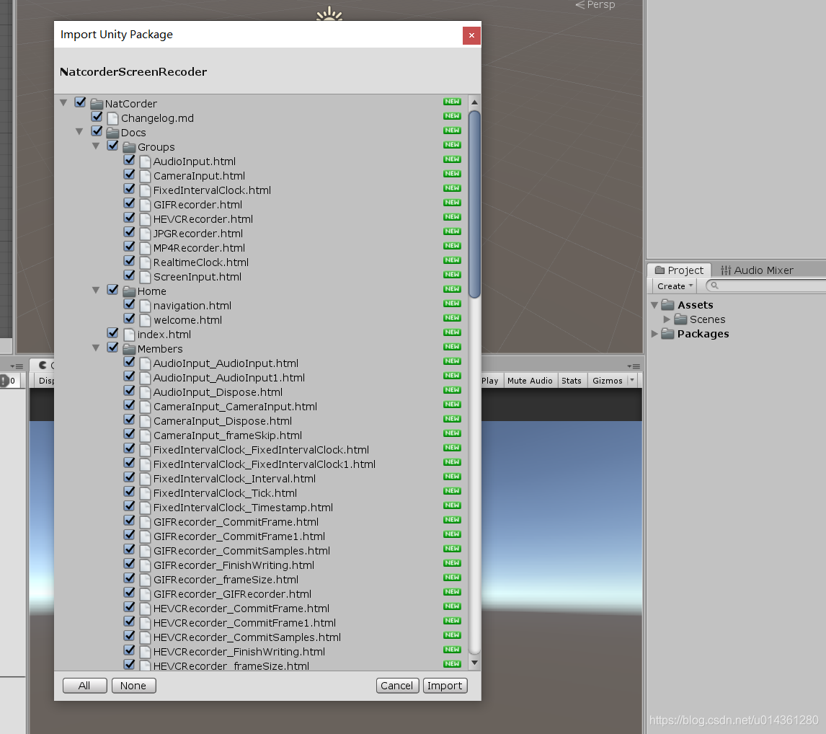Click the scroll down arrow of package list

[474, 663]
